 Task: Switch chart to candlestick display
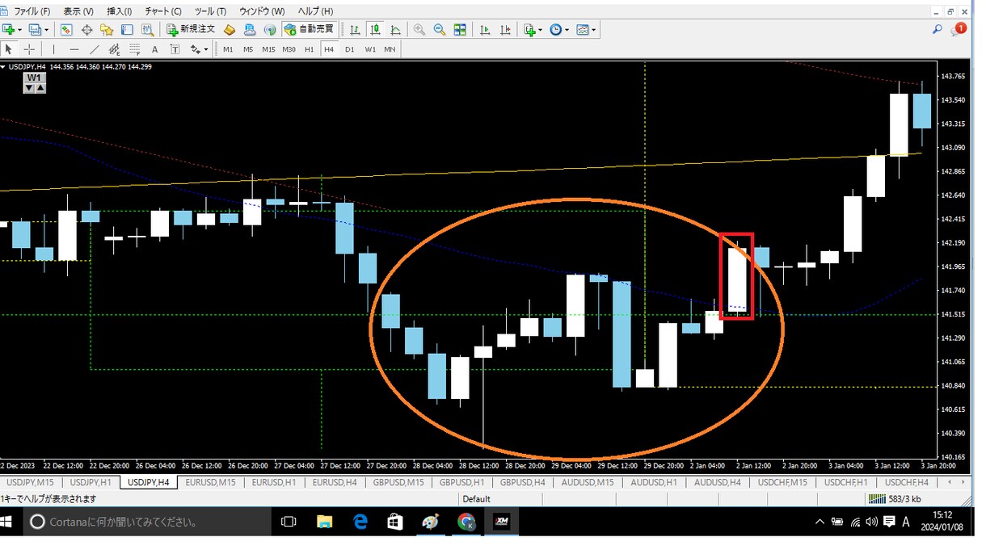pos(375,30)
